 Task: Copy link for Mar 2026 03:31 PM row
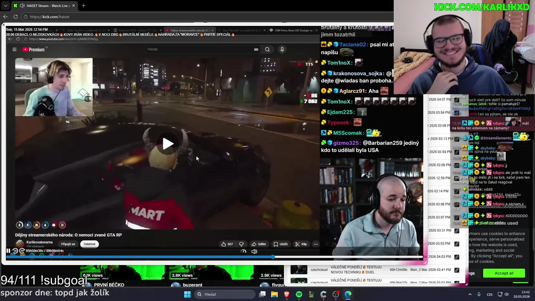tap(457, 231)
